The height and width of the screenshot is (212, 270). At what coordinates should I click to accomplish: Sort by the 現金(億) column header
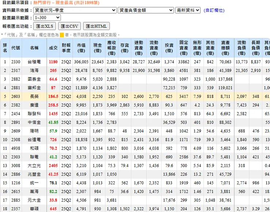coord(98,48)
